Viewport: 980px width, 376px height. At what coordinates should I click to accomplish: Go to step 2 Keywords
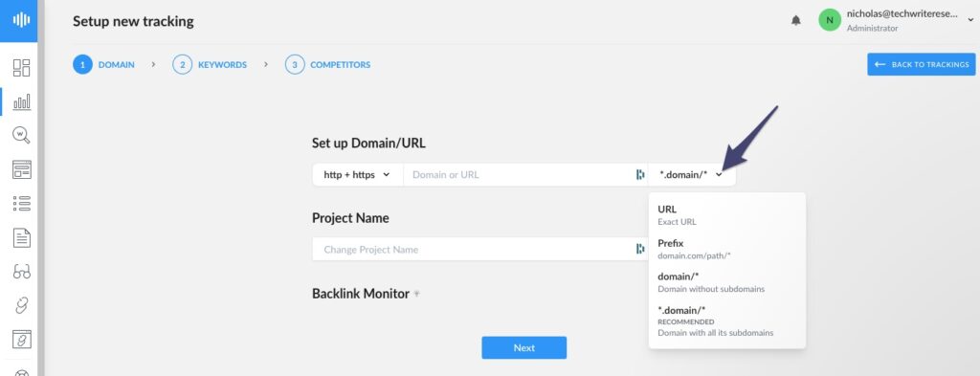point(210,64)
